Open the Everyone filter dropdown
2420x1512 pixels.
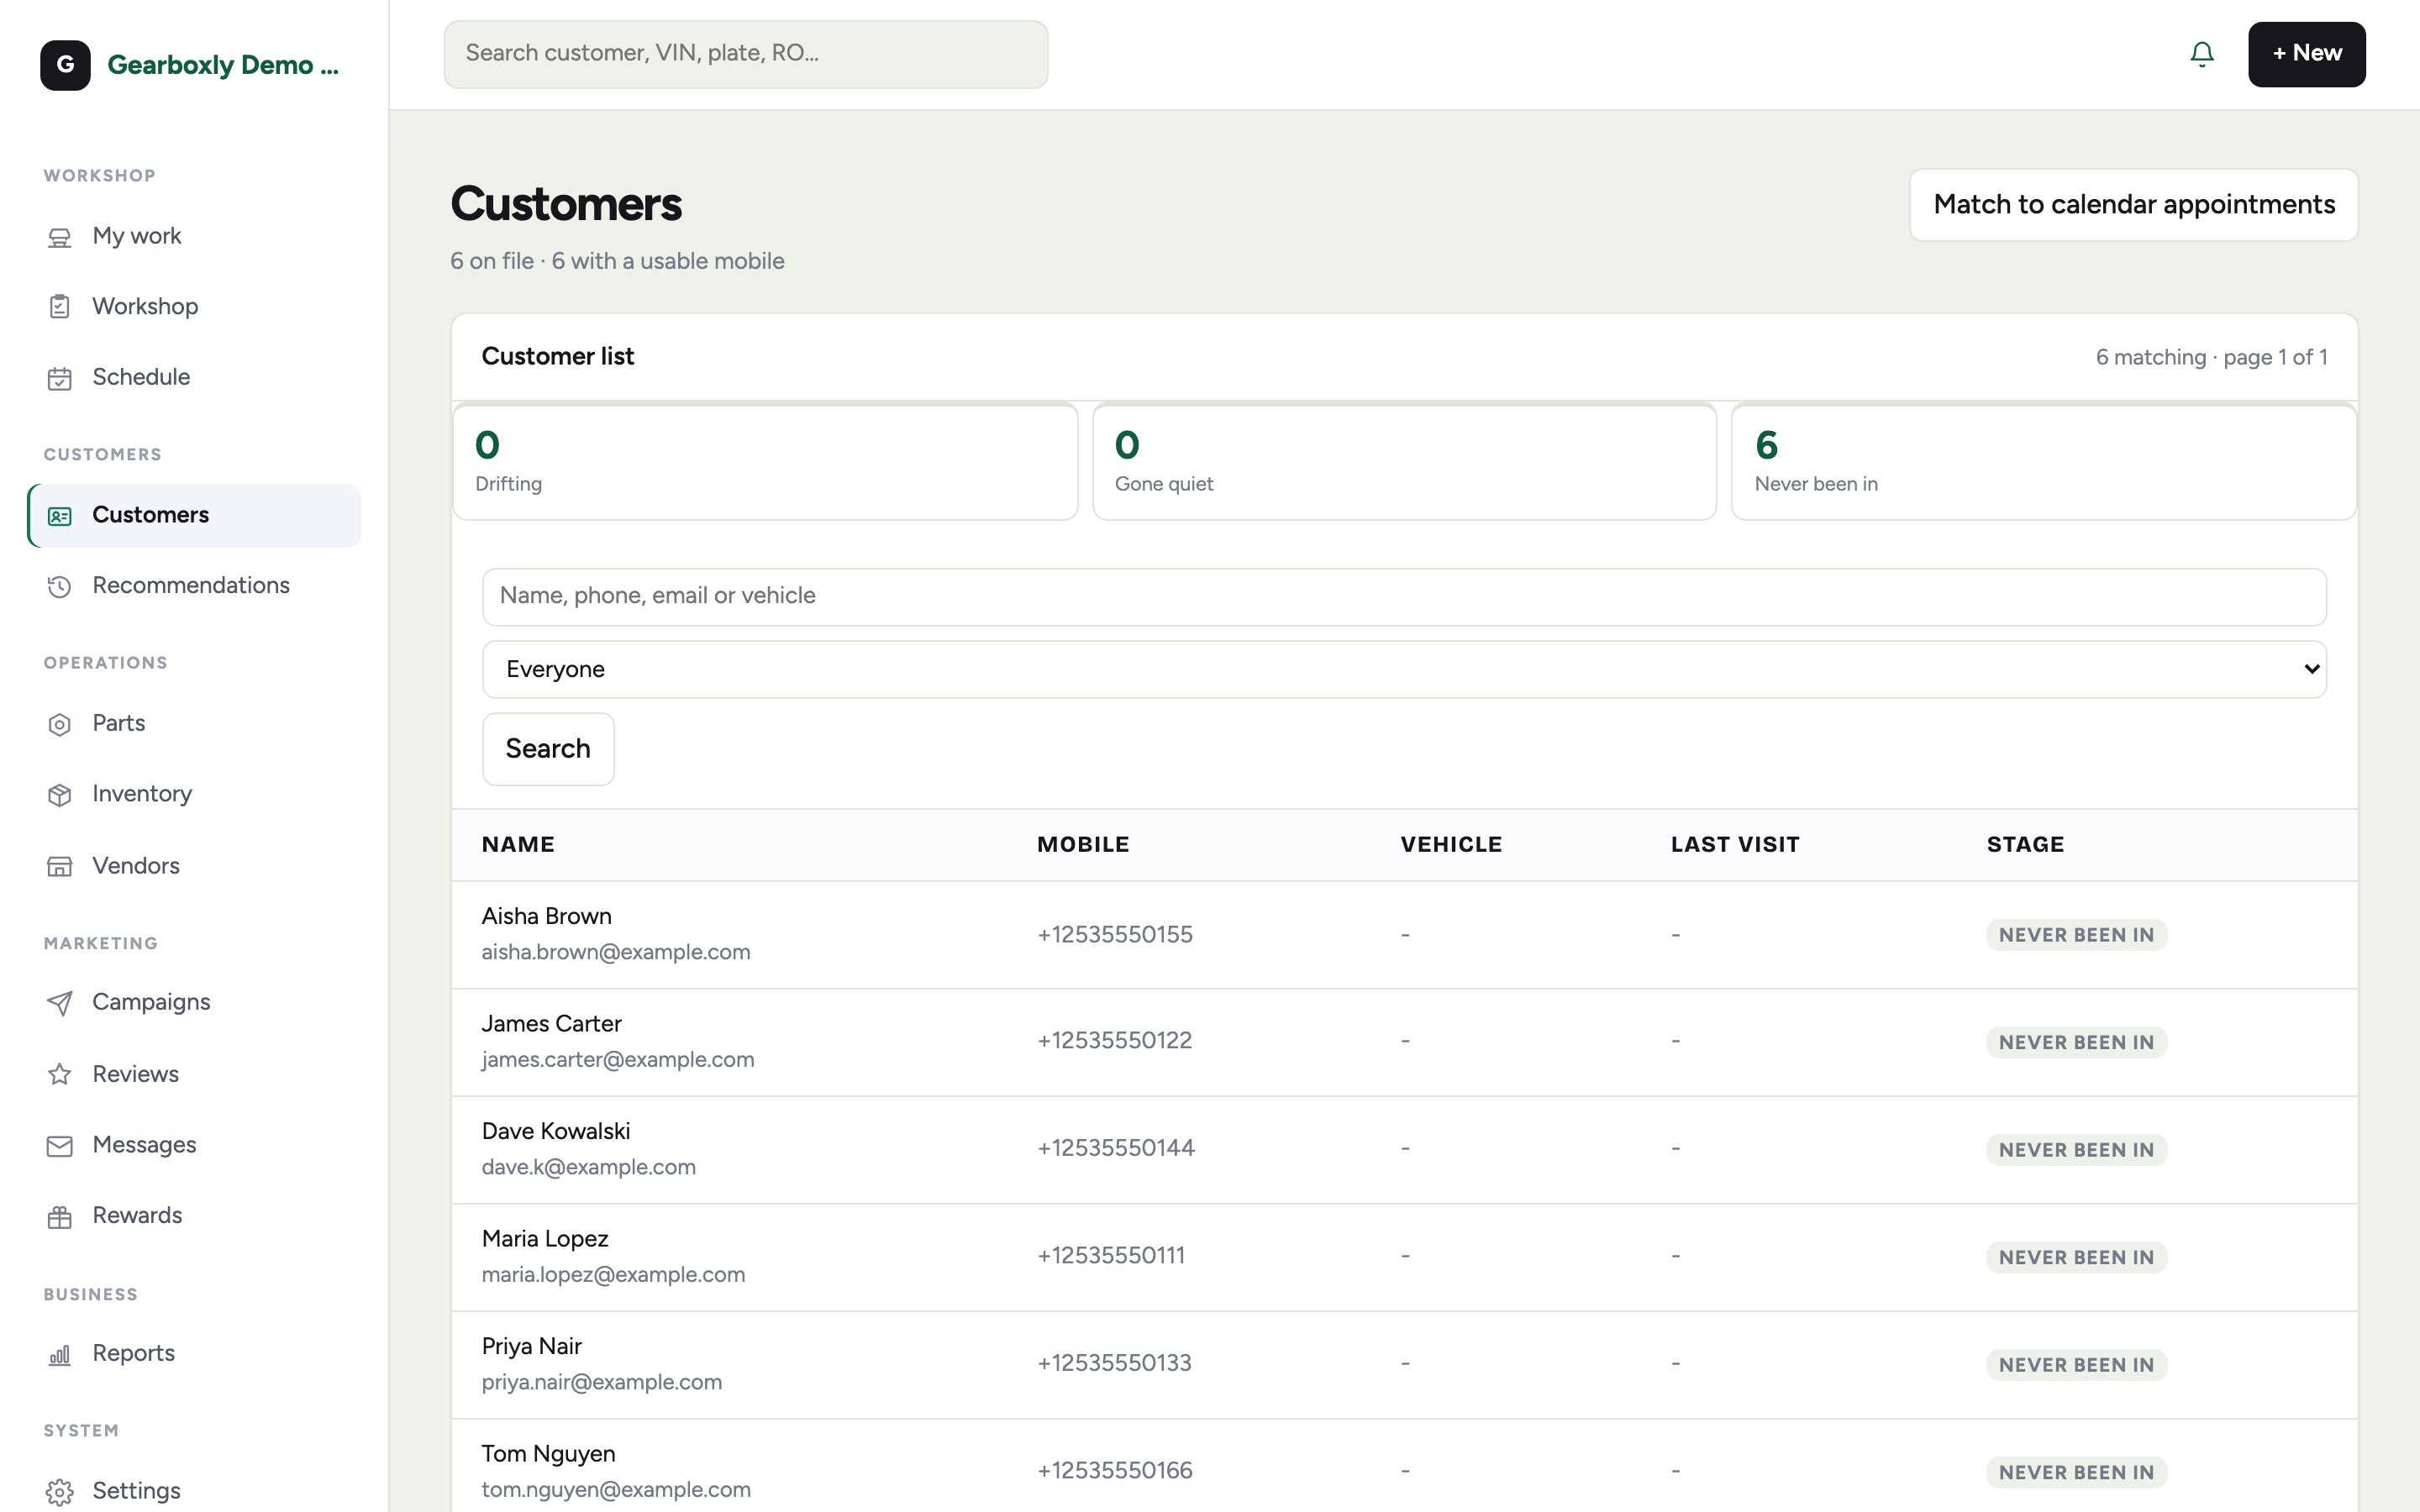click(1404, 669)
